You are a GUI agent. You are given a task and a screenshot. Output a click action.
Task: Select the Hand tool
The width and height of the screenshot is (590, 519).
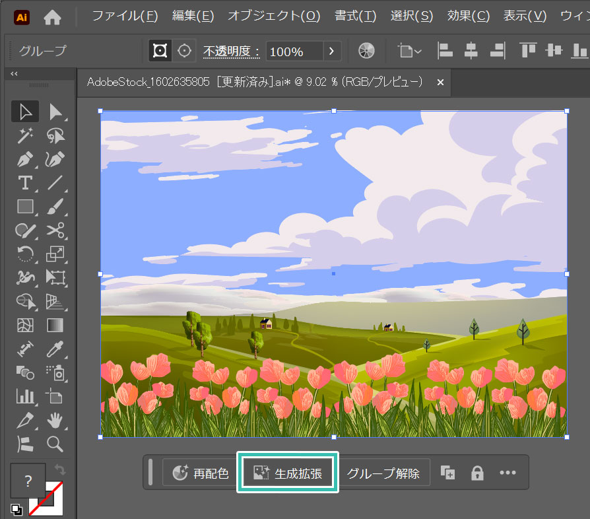(x=55, y=419)
